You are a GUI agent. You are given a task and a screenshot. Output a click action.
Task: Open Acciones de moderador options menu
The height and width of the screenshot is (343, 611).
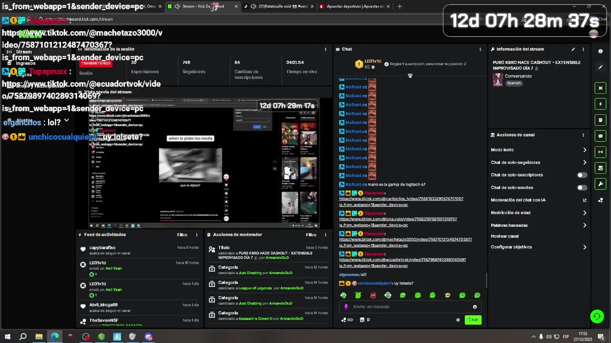[326, 235]
